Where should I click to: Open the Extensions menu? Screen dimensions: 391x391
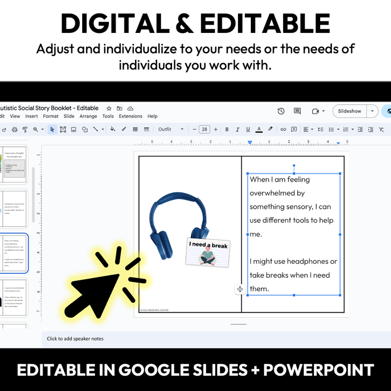[130, 116]
